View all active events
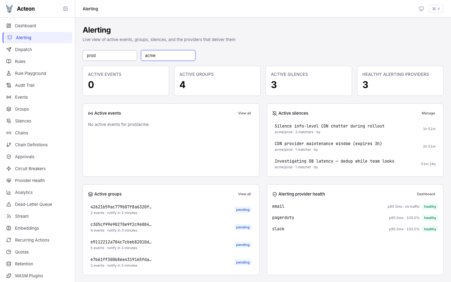 (x=244, y=113)
